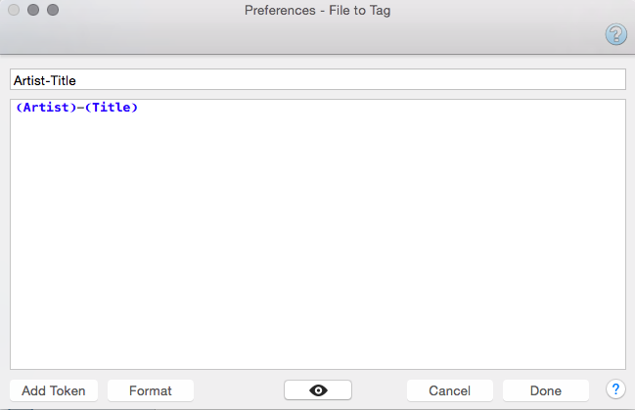Zoom the window using the third title-bar button
This screenshot has width=635, height=410.
53,11
